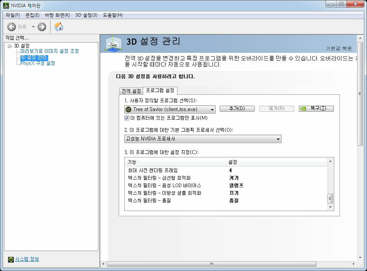
Task: Click the Forward arrow icon
Action: (42, 27)
